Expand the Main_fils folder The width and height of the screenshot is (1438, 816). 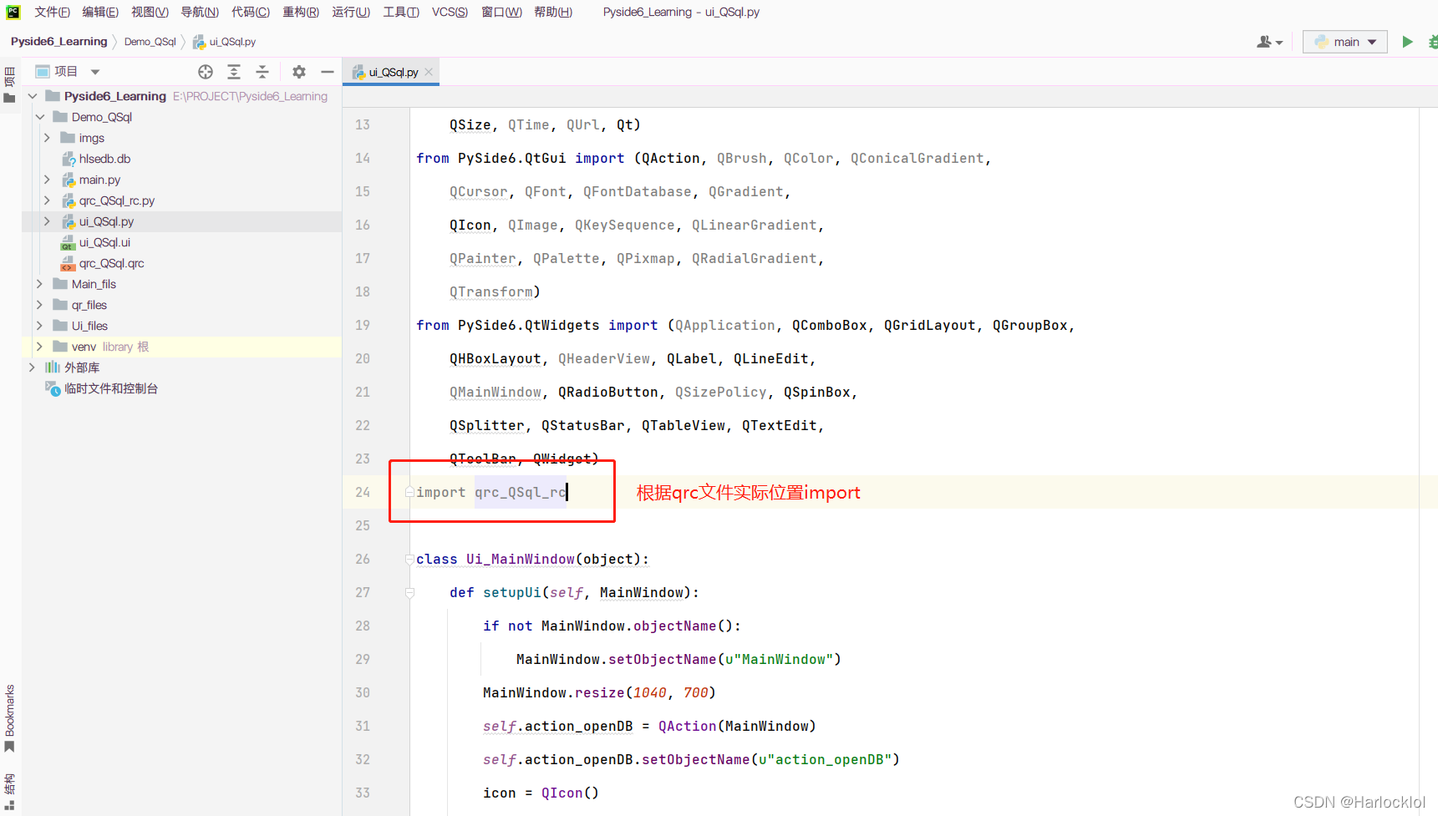[x=40, y=284]
